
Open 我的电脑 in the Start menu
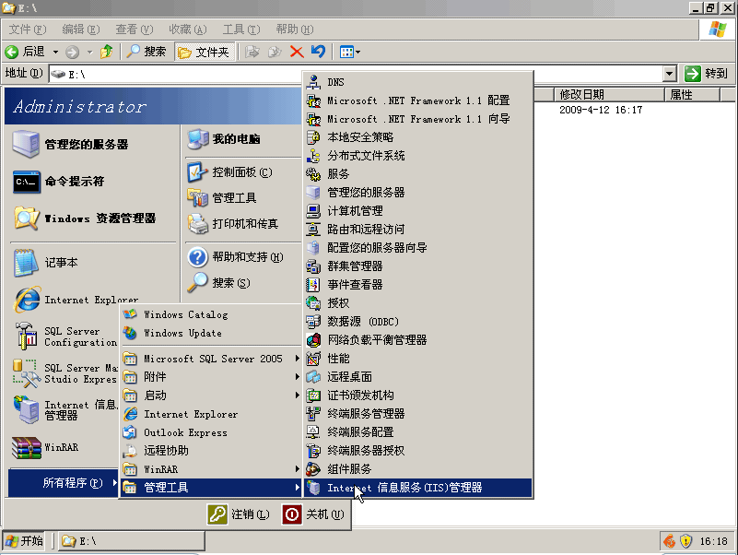[x=243, y=139]
